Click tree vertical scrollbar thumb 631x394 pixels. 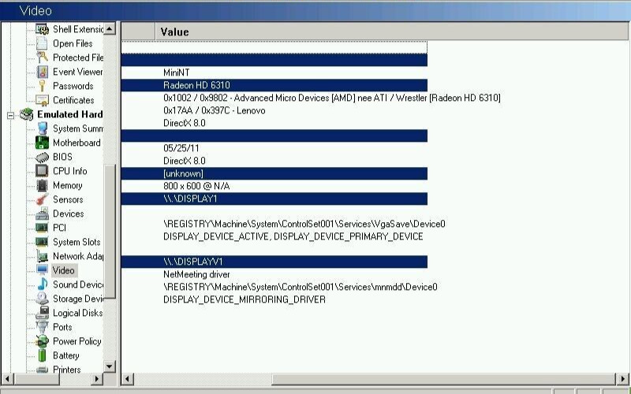(x=110, y=231)
